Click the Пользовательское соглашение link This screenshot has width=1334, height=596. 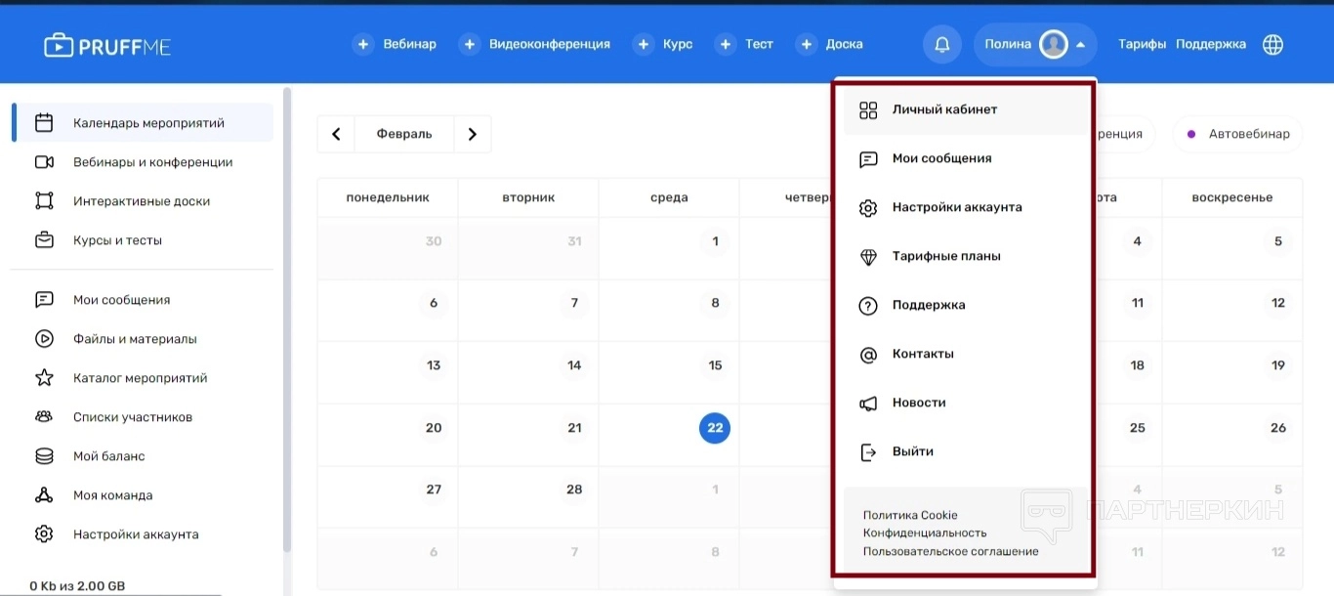[x=950, y=551]
